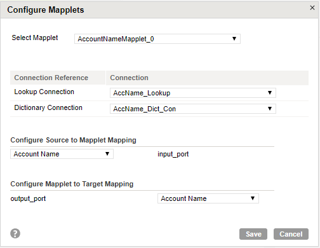This screenshot has width=320, height=248.
Task: Open the source Account Name dropdown for input_port
Action: 62,154
